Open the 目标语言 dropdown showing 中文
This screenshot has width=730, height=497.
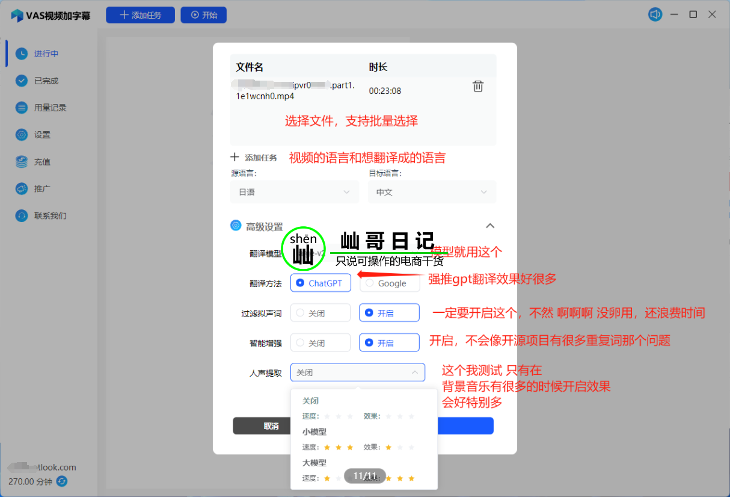(x=432, y=192)
